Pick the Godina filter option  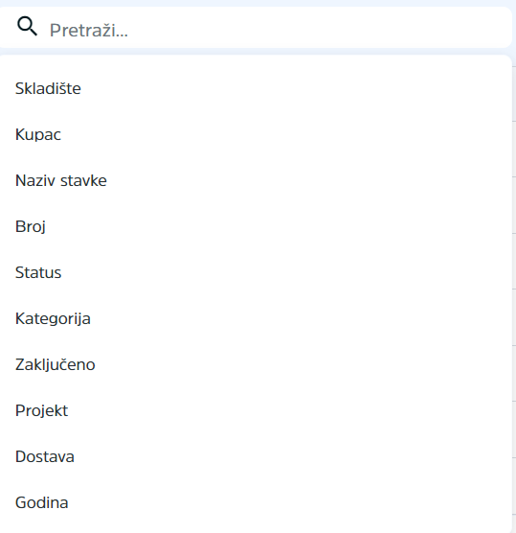[x=256, y=502]
